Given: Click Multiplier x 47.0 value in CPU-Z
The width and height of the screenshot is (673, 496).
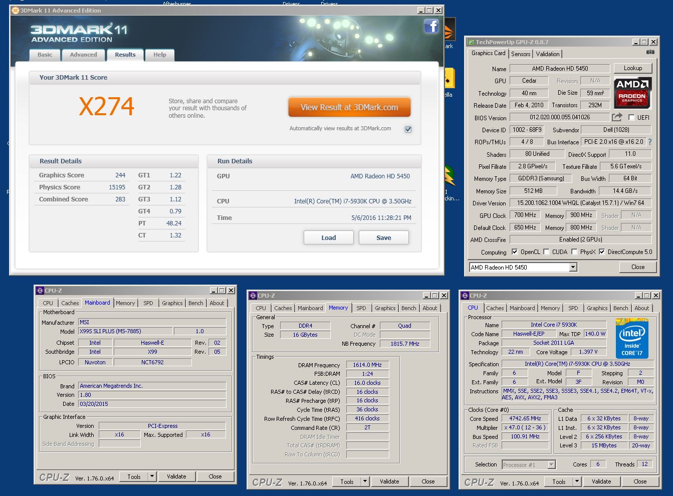Looking at the screenshot, I should coord(525,427).
